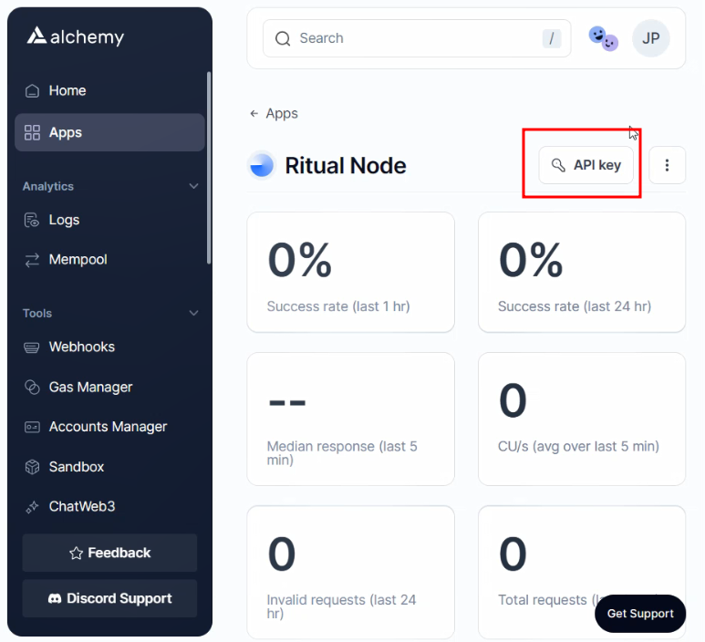Click the Analytics section label
705x642 pixels.
pos(48,186)
